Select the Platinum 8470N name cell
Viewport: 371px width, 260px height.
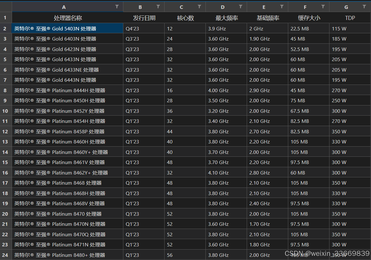68,224
